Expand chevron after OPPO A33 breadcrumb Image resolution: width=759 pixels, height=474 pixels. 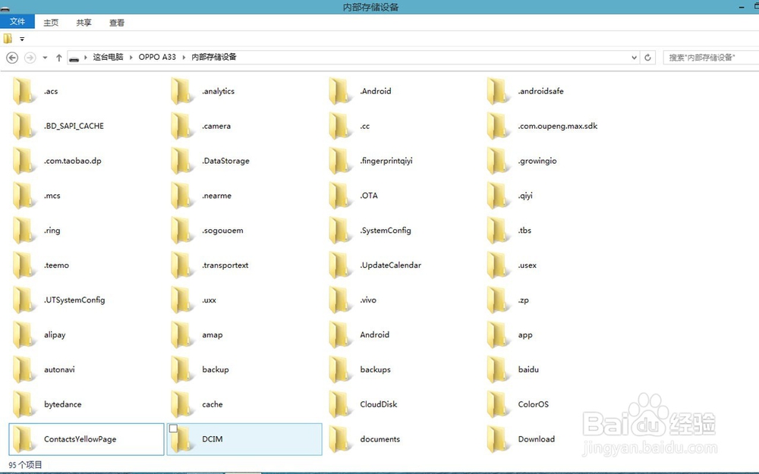pyautogui.click(x=184, y=57)
